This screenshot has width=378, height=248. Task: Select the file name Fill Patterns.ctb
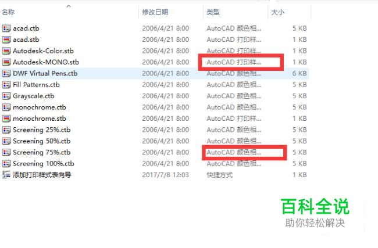[37, 85]
